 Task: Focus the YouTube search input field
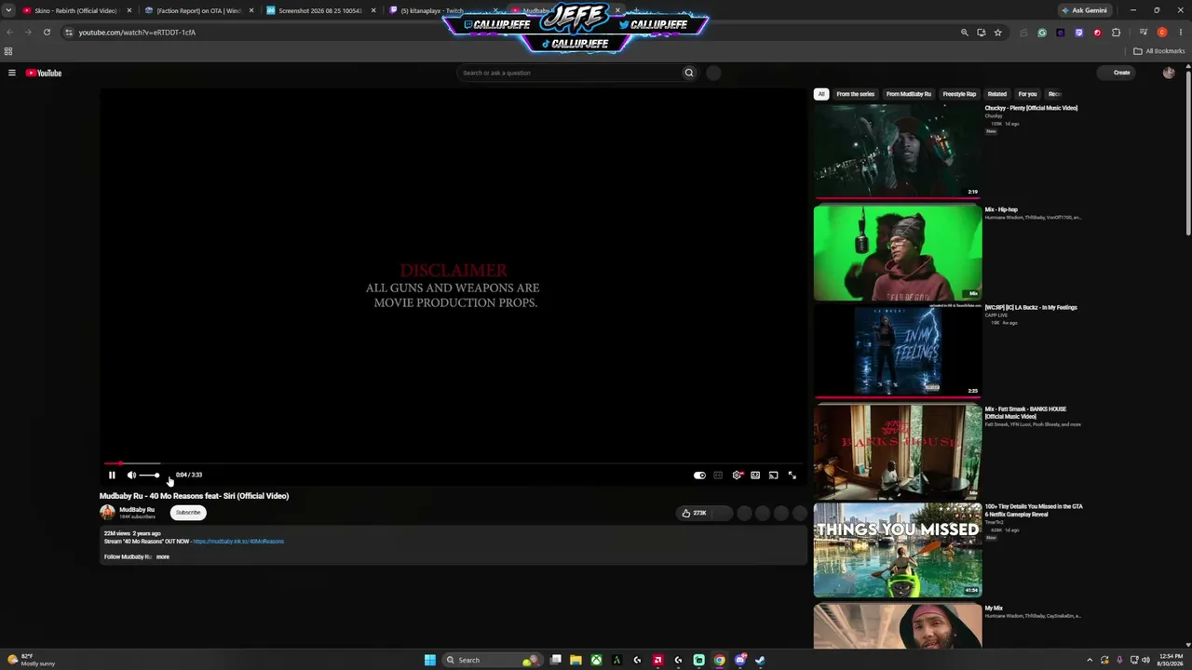click(569, 73)
